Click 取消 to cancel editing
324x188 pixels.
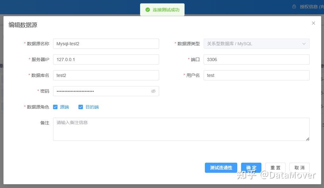click(299, 168)
